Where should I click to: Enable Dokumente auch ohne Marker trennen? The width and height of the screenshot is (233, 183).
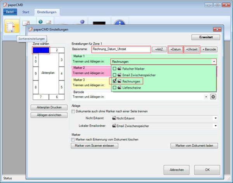pyautogui.click(x=73, y=111)
